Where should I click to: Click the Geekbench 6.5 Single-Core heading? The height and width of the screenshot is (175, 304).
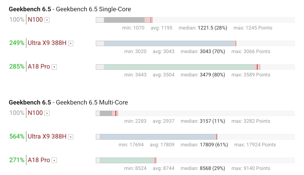(70, 9)
